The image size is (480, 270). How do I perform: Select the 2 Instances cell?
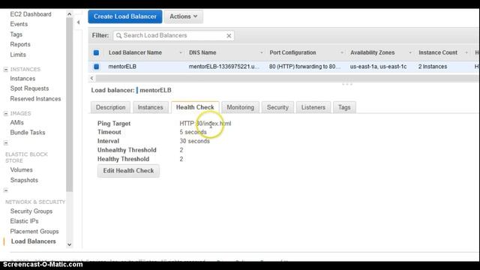tap(433, 67)
